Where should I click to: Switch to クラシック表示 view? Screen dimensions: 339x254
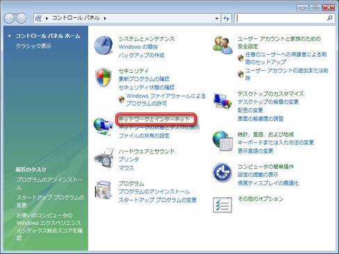click(33, 46)
